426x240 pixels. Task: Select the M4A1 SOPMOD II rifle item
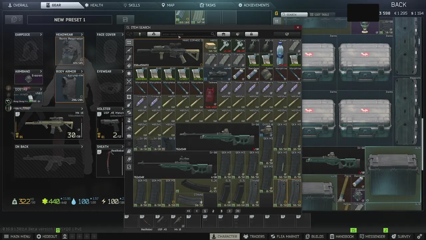point(168,53)
